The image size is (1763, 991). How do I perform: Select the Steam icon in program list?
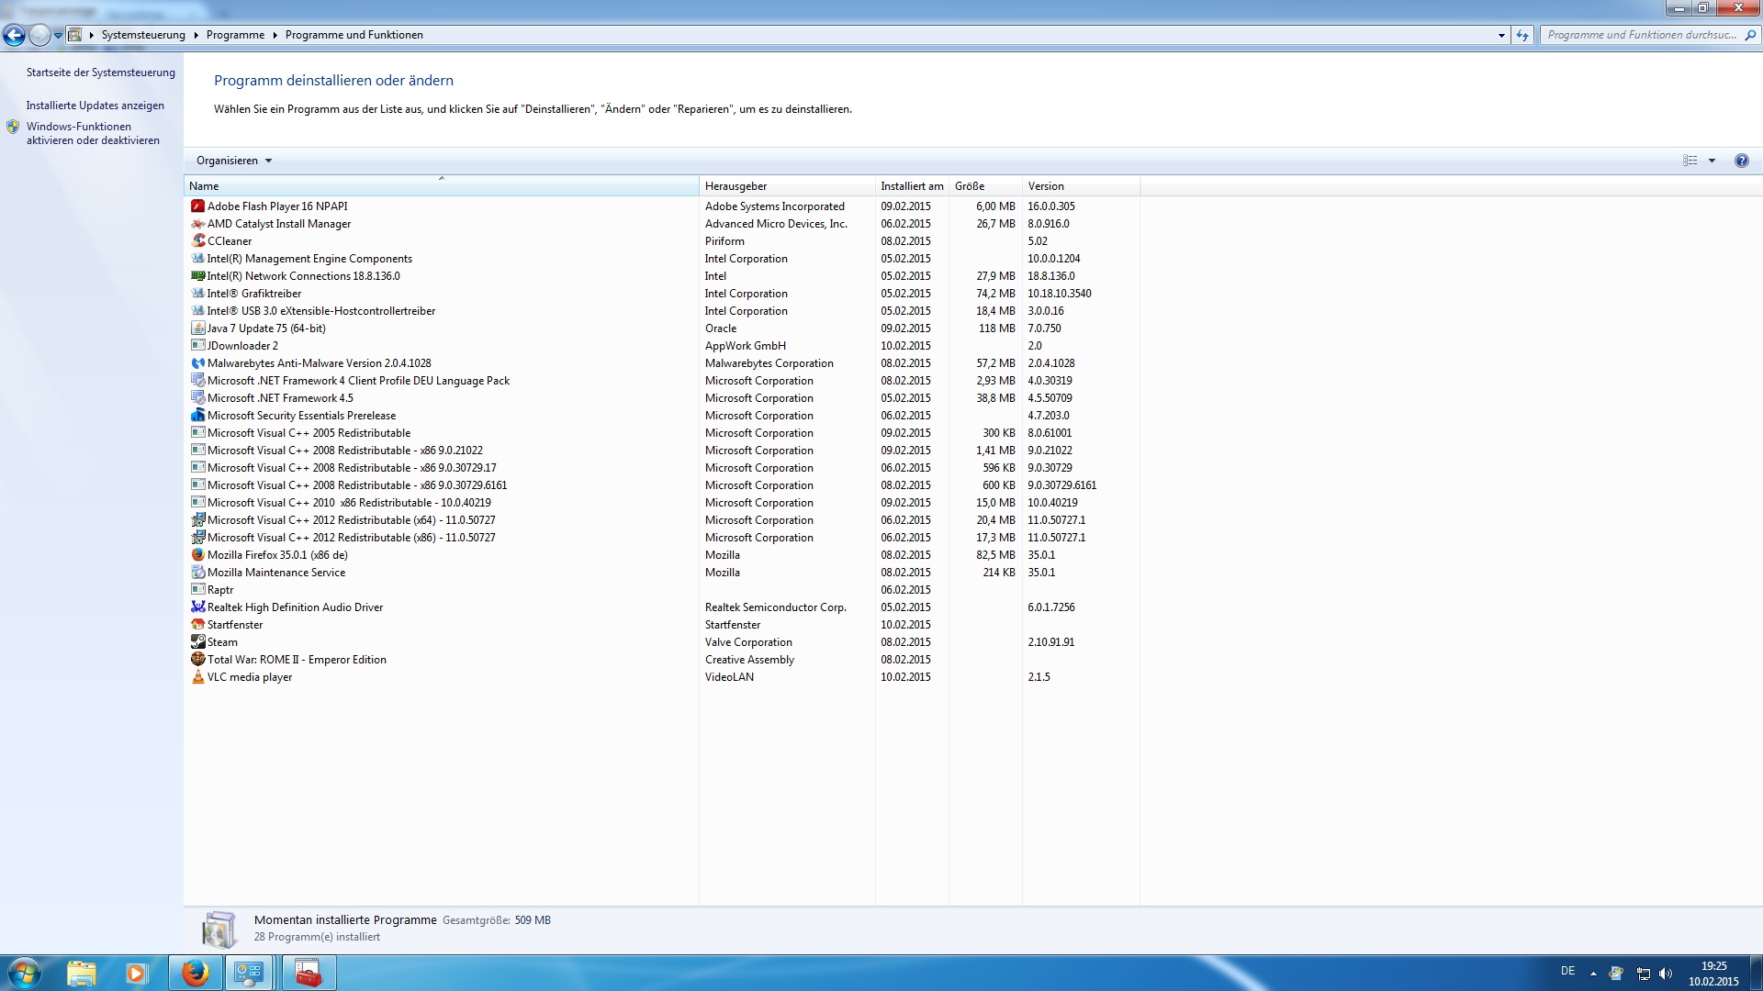(197, 642)
